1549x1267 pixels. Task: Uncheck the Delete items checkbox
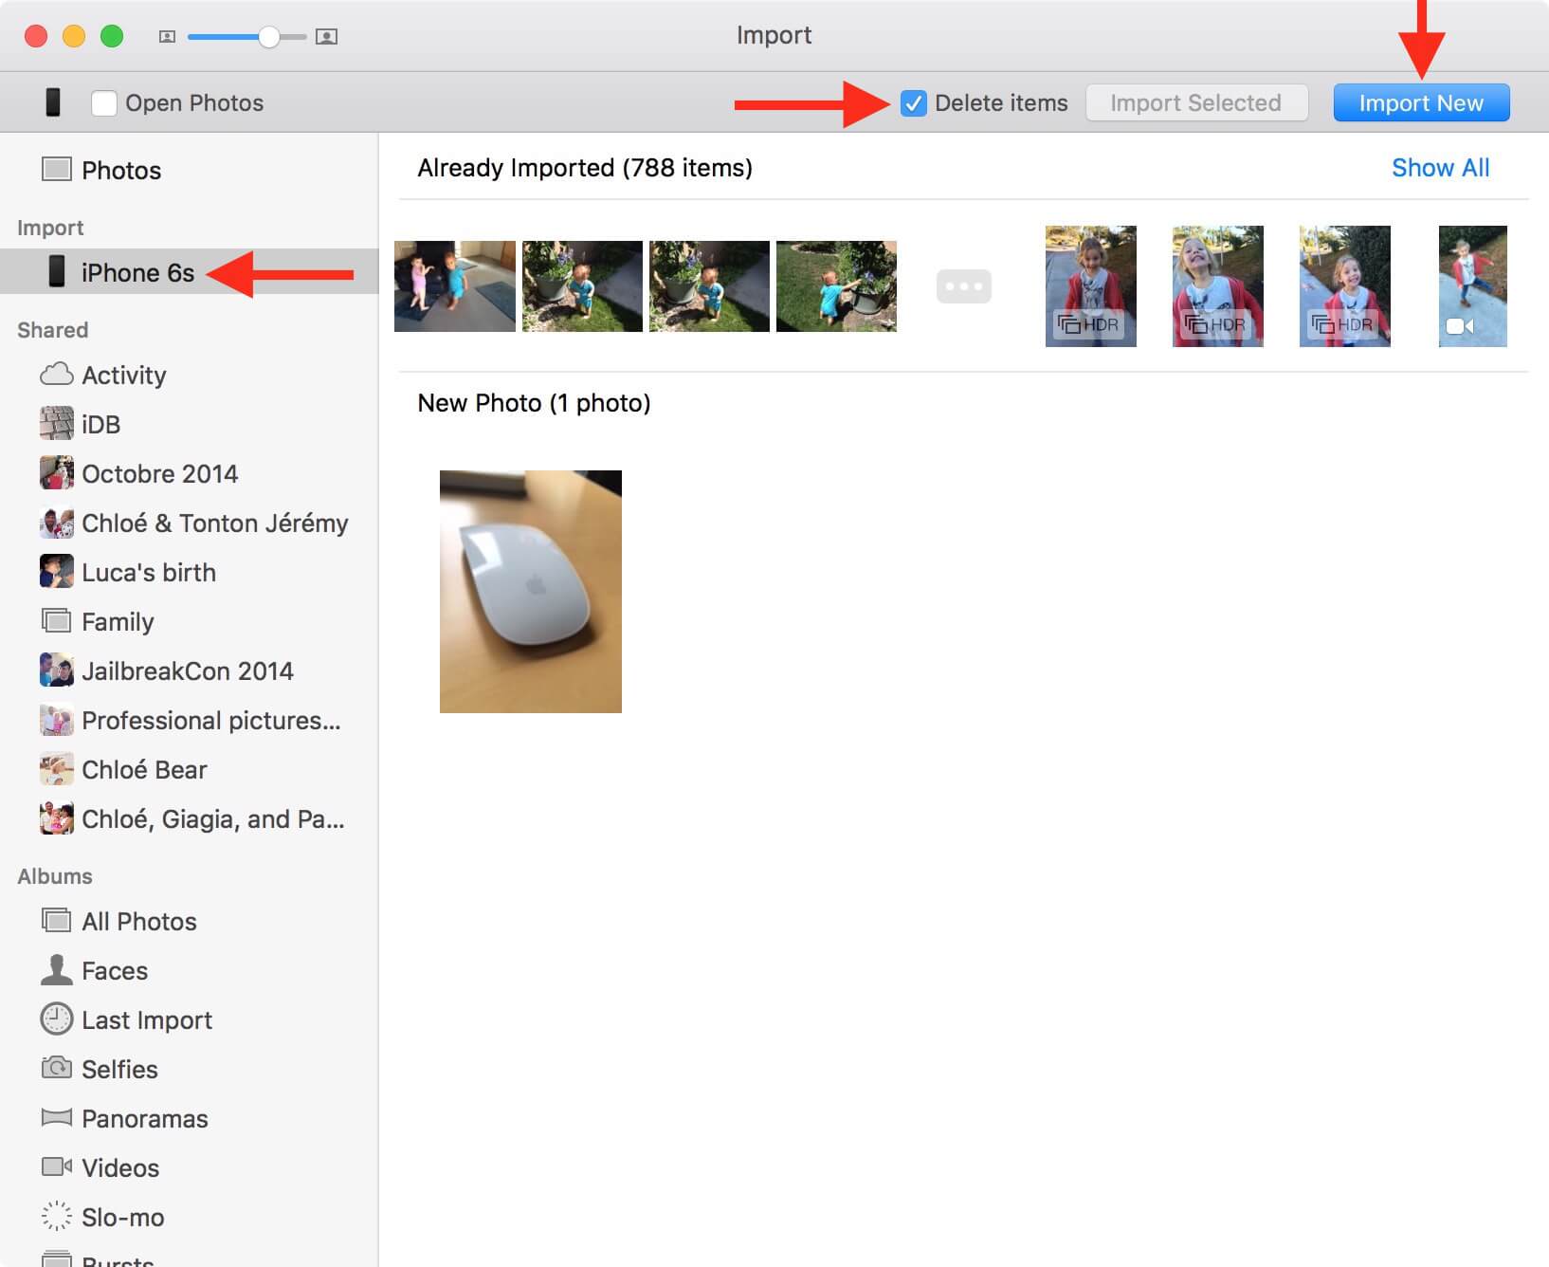coord(913,103)
